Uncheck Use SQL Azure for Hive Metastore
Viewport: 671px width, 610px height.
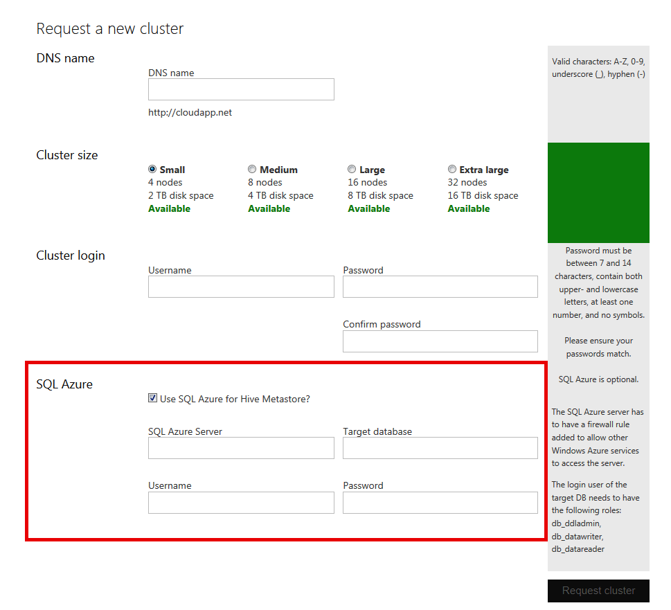tap(153, 398)
